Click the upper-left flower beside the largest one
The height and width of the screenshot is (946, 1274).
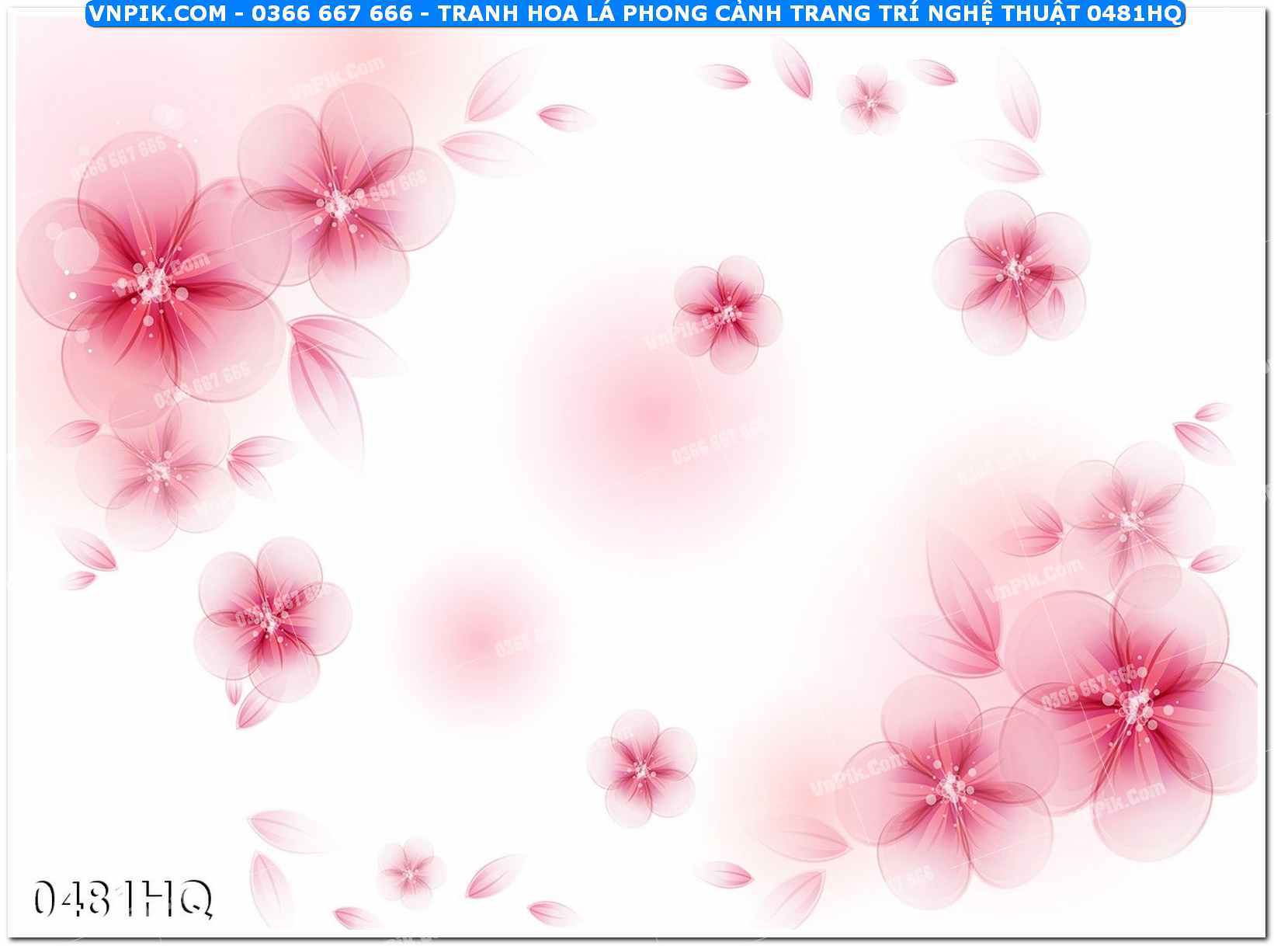pyautogui.click(x=338, y=202)
